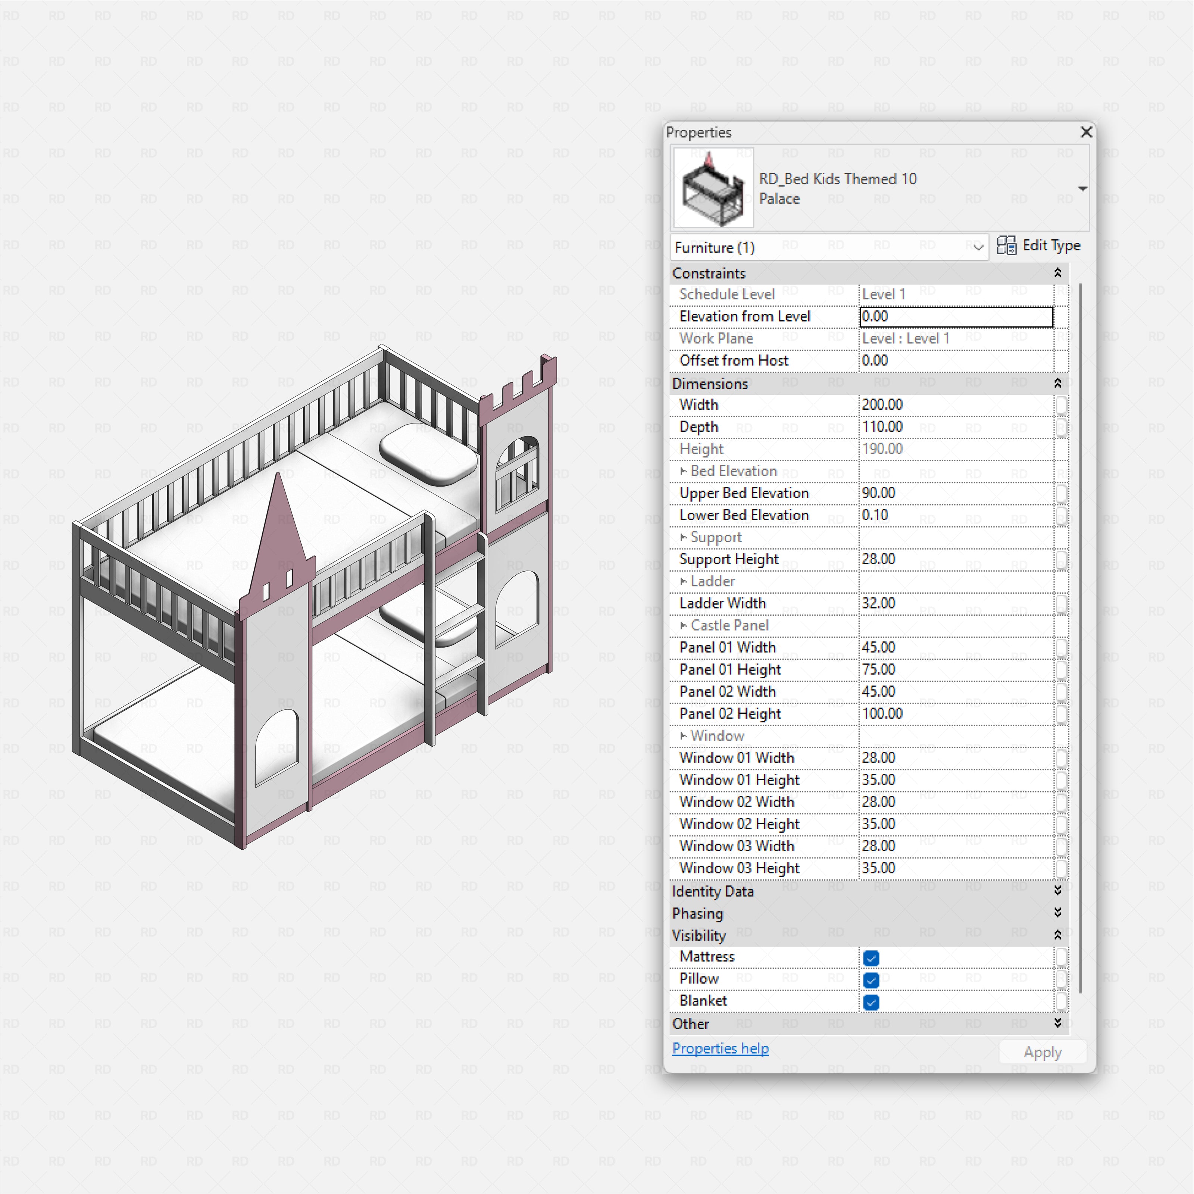Click the associate parameter icon beside Upper Bed Elevation
The image size is (1194, 1194).
(1062, 493)
